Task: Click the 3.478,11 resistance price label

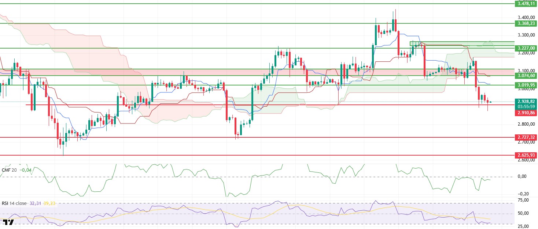Action: point(525,4)
